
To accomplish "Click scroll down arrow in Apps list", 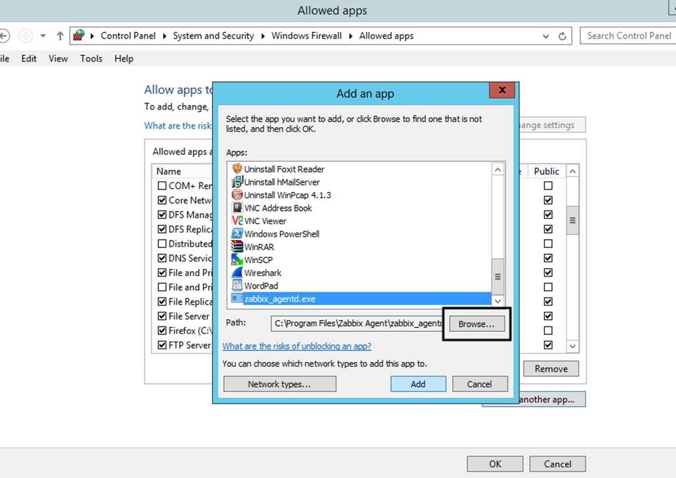I will (497, 301).
